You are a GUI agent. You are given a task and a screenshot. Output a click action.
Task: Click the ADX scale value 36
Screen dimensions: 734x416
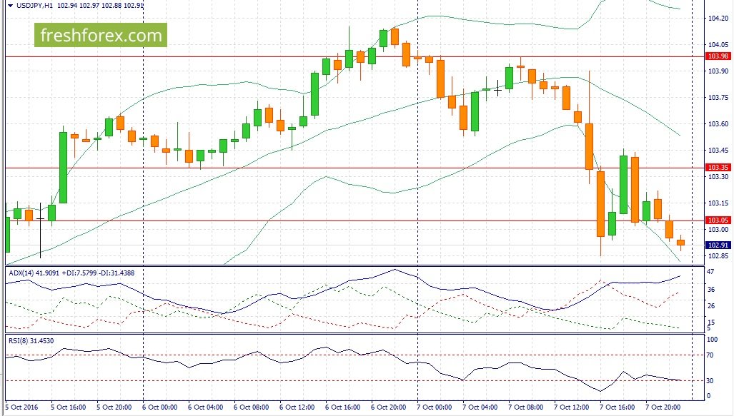[x=711, y=289]
